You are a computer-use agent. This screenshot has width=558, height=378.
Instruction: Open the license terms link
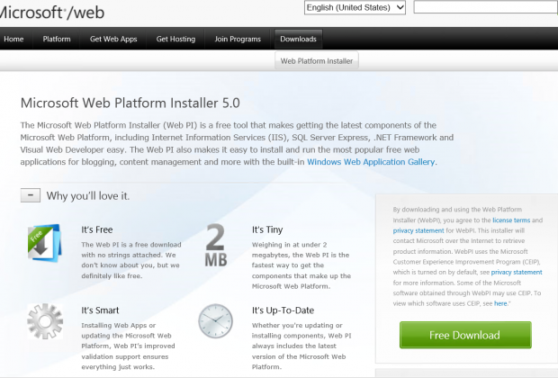click(x=511, y=220)
